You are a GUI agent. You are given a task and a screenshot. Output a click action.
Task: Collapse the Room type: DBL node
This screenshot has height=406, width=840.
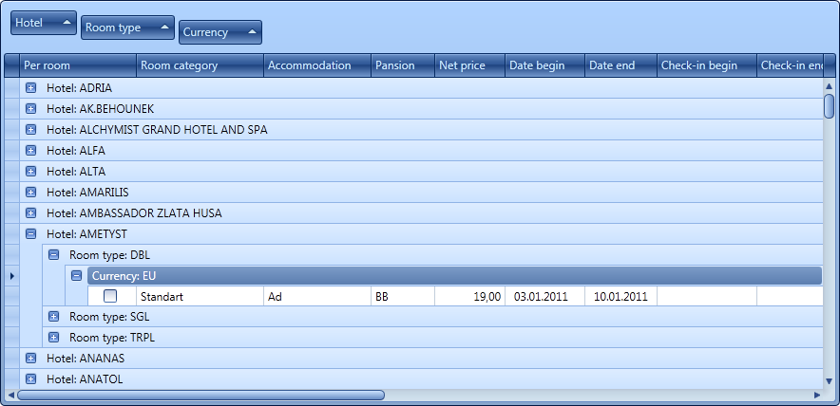pos(53,255)
